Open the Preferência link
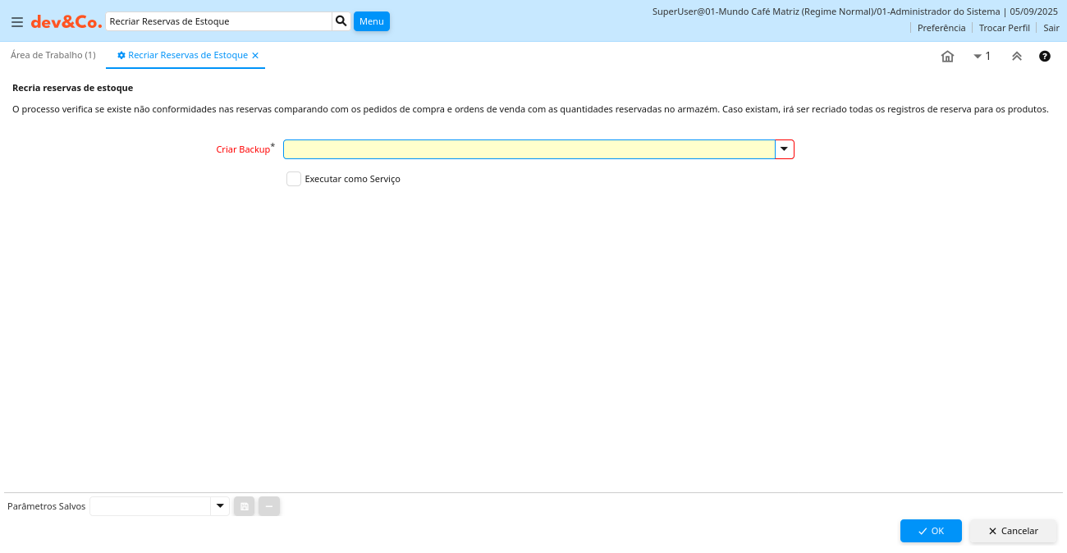The image size is (1067, 553). click(941, 28)
